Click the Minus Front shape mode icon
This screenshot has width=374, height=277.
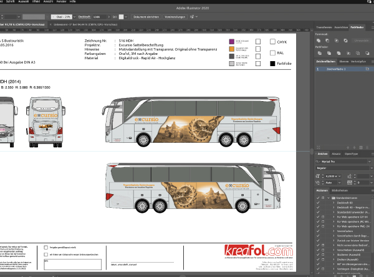(x=327, y=40)
